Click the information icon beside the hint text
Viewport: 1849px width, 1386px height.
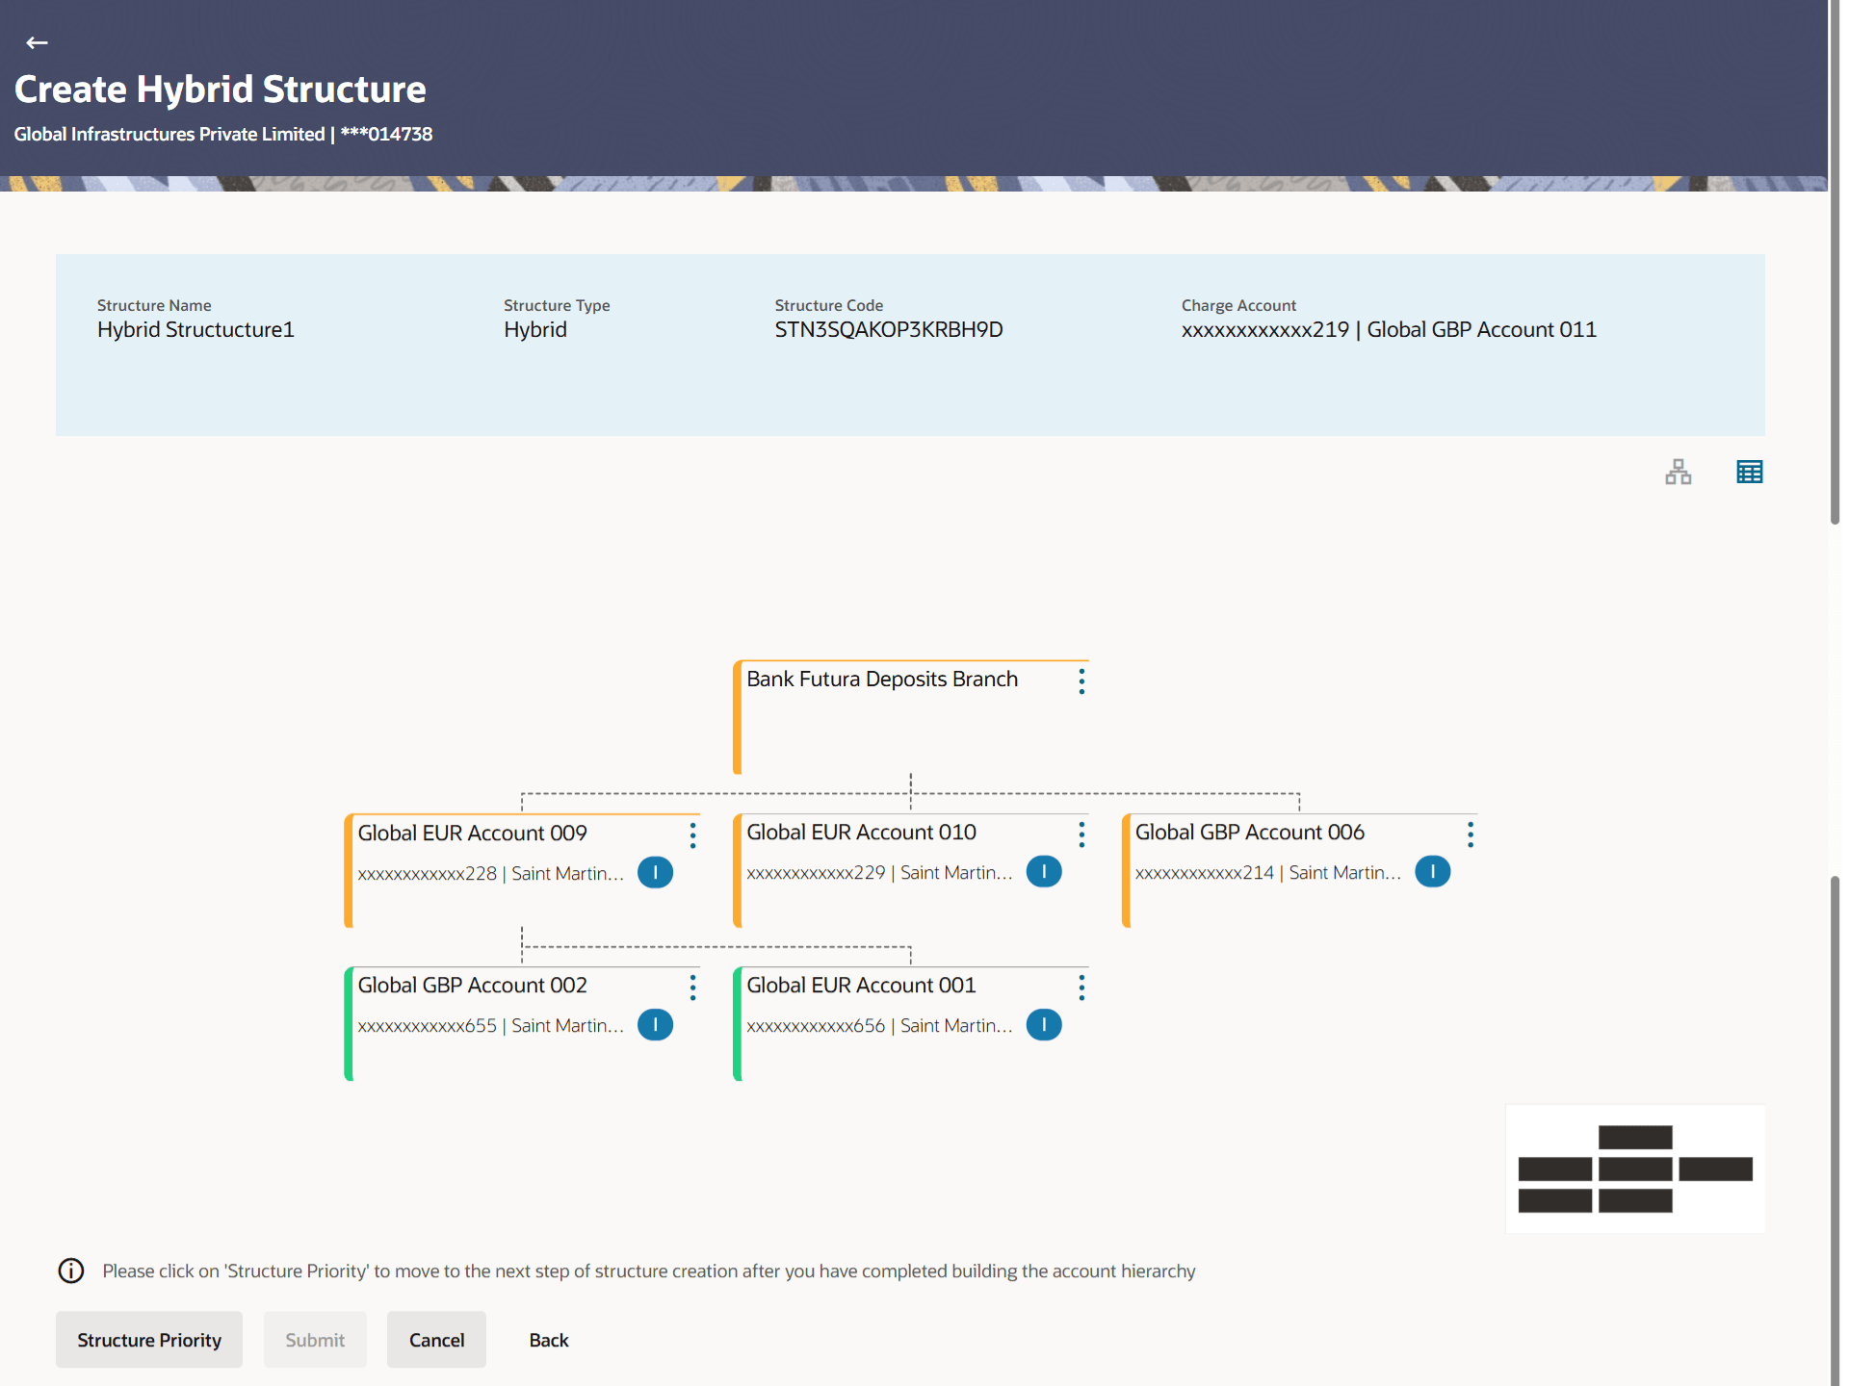pos(71,1270)
